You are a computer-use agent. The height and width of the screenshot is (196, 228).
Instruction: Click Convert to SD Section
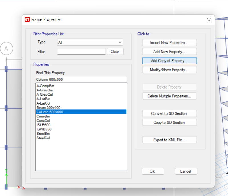click(x=169, y=113)
